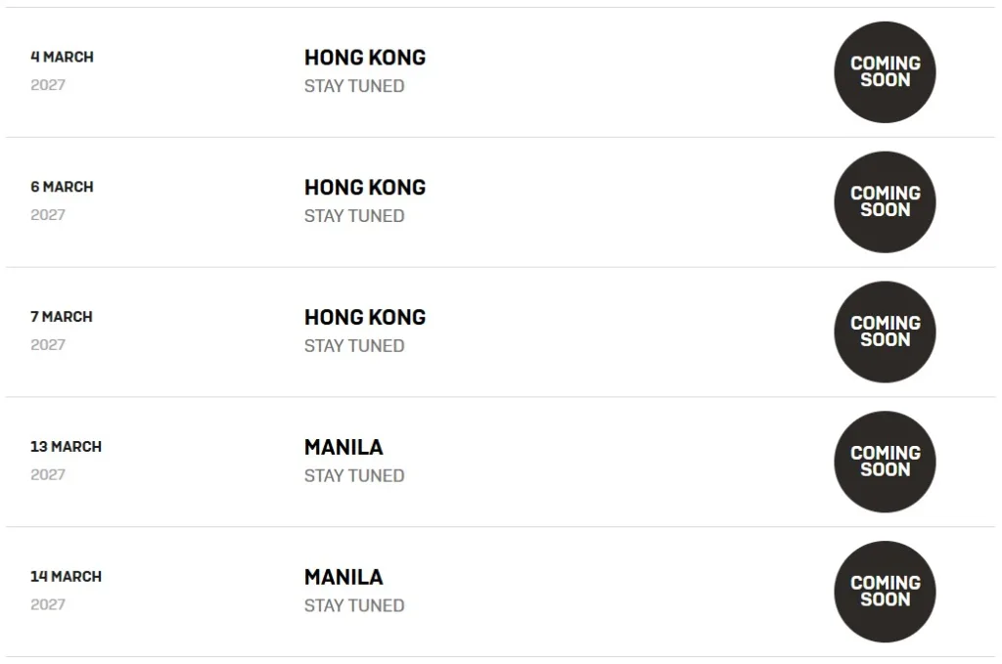1002x664 pixels.
Task: Select the 6 March Hong Kong title
Action: 365,188
